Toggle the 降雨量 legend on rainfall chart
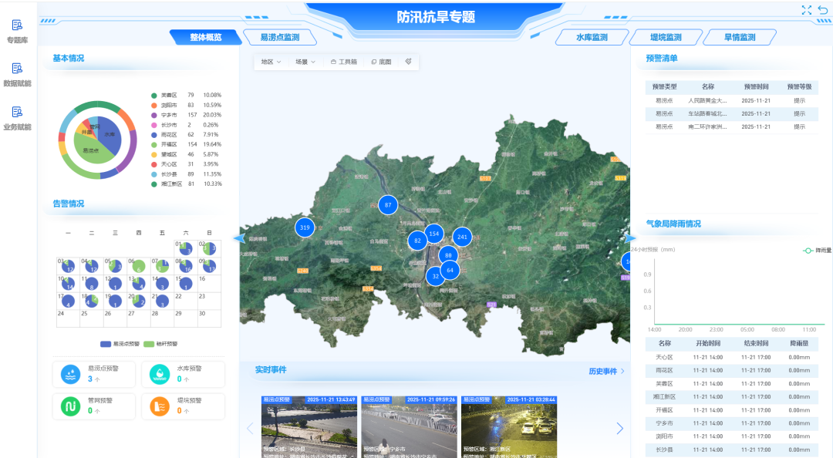This screenshot has height=458, width=833. pos(817,251)
